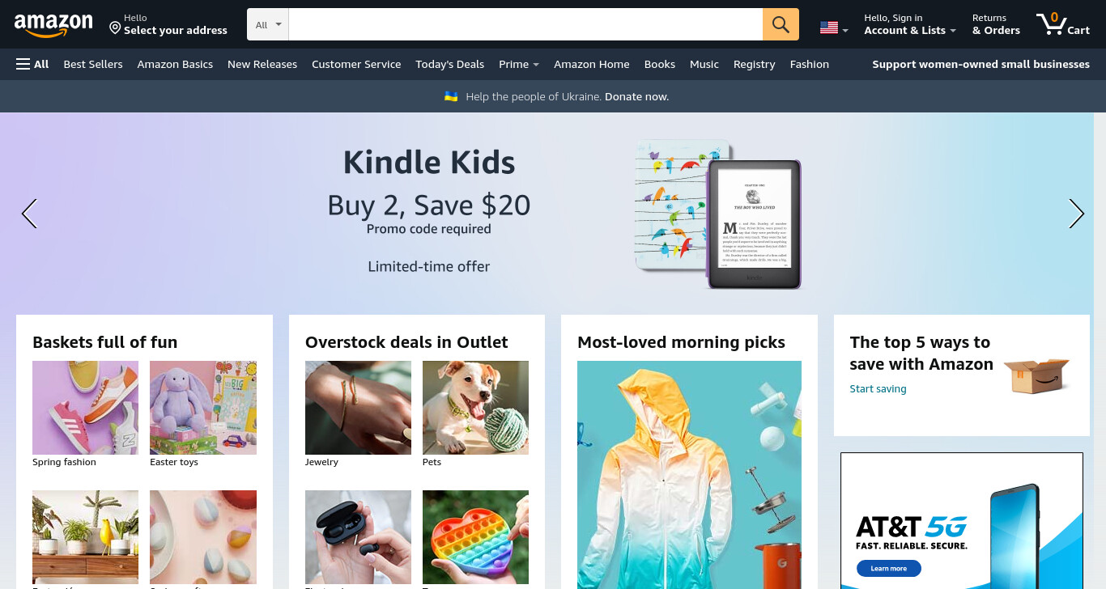Image resolution: width=1106 pixels, height=589 pixels.
Task: Open the Pets puppy thumbnail
Action: tap(475, 408)
